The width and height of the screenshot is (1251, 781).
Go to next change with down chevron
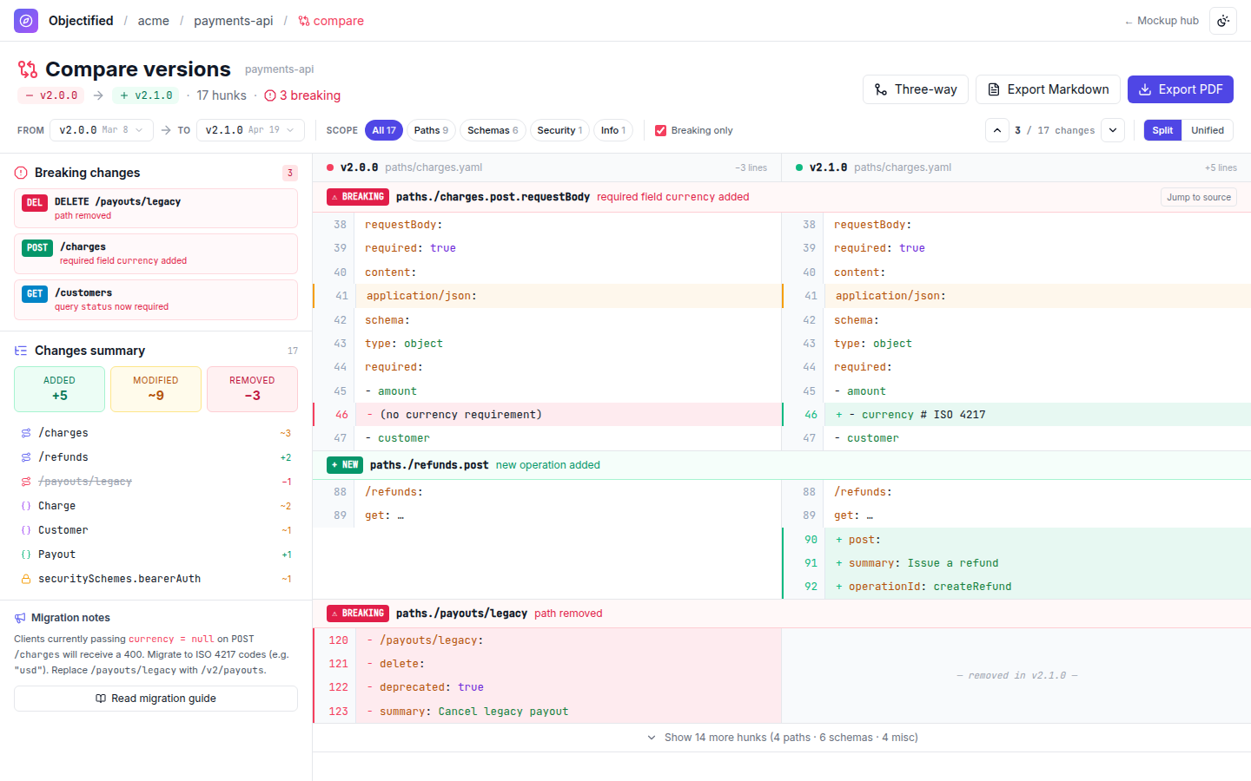1113,130
